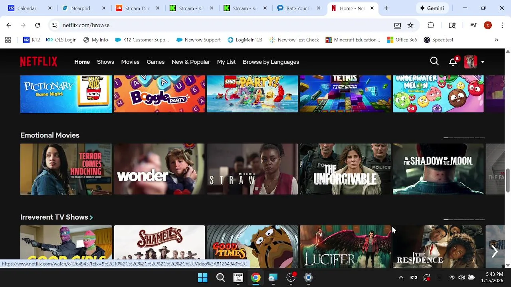This screenshot has width=511, height=287.
Task: Open New & Popular
Action: 190,62
